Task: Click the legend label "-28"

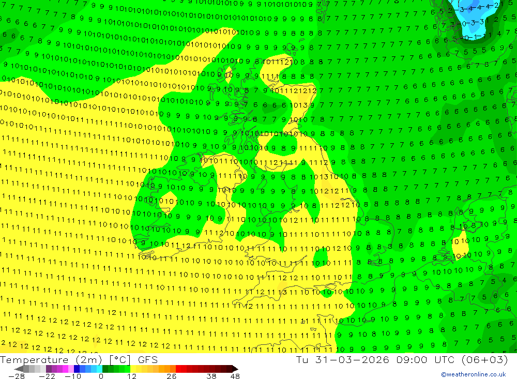Action: (x=17, y=376)
